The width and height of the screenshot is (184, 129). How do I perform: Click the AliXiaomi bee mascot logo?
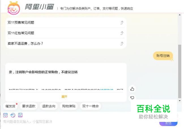click(x=14, y=8)
